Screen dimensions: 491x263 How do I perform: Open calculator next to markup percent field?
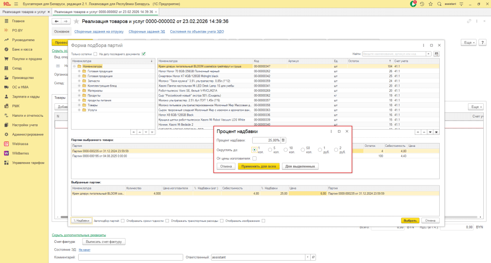[283, 140]
